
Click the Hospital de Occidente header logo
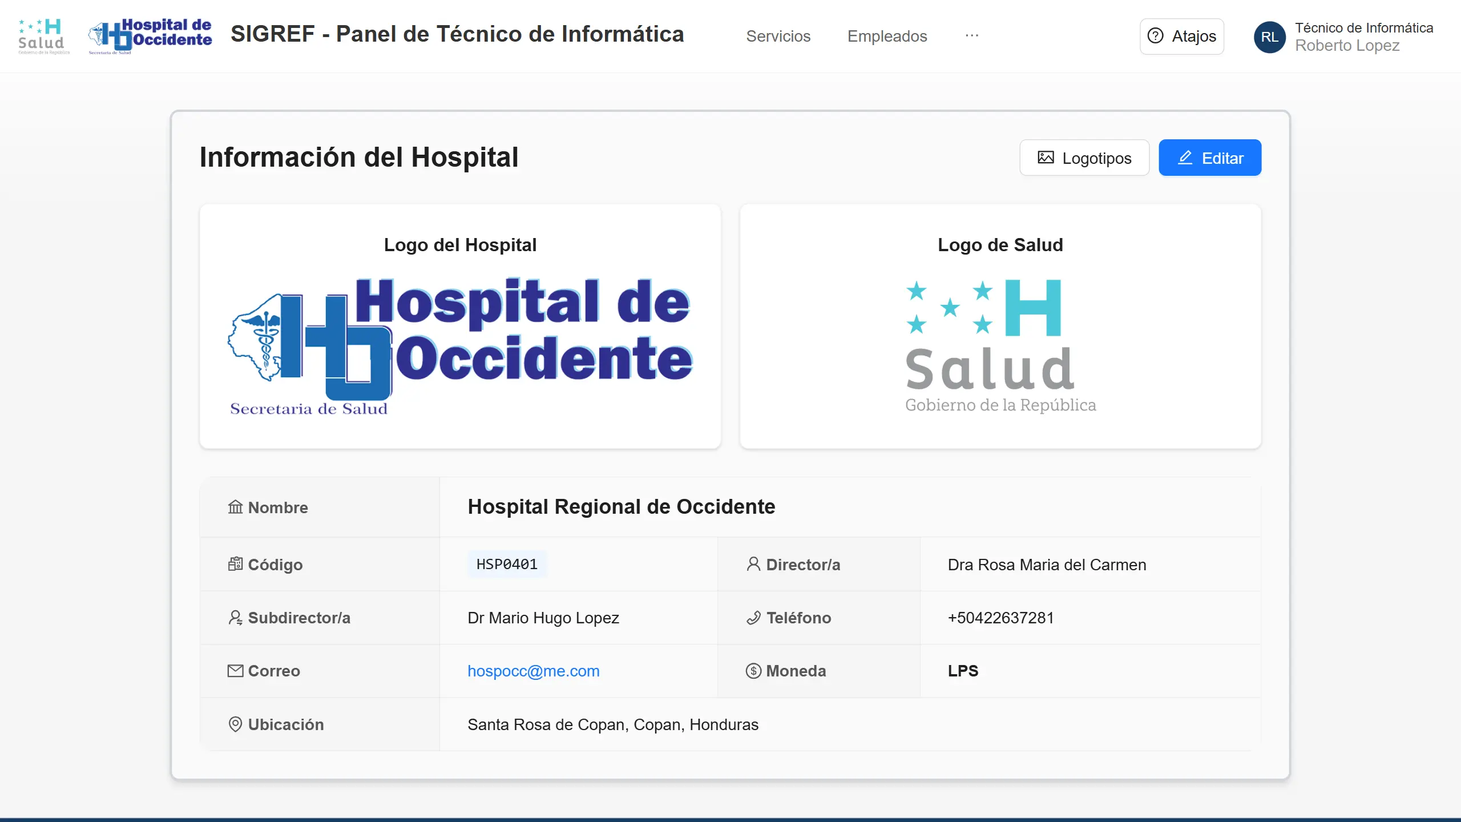tap(150, 37)
